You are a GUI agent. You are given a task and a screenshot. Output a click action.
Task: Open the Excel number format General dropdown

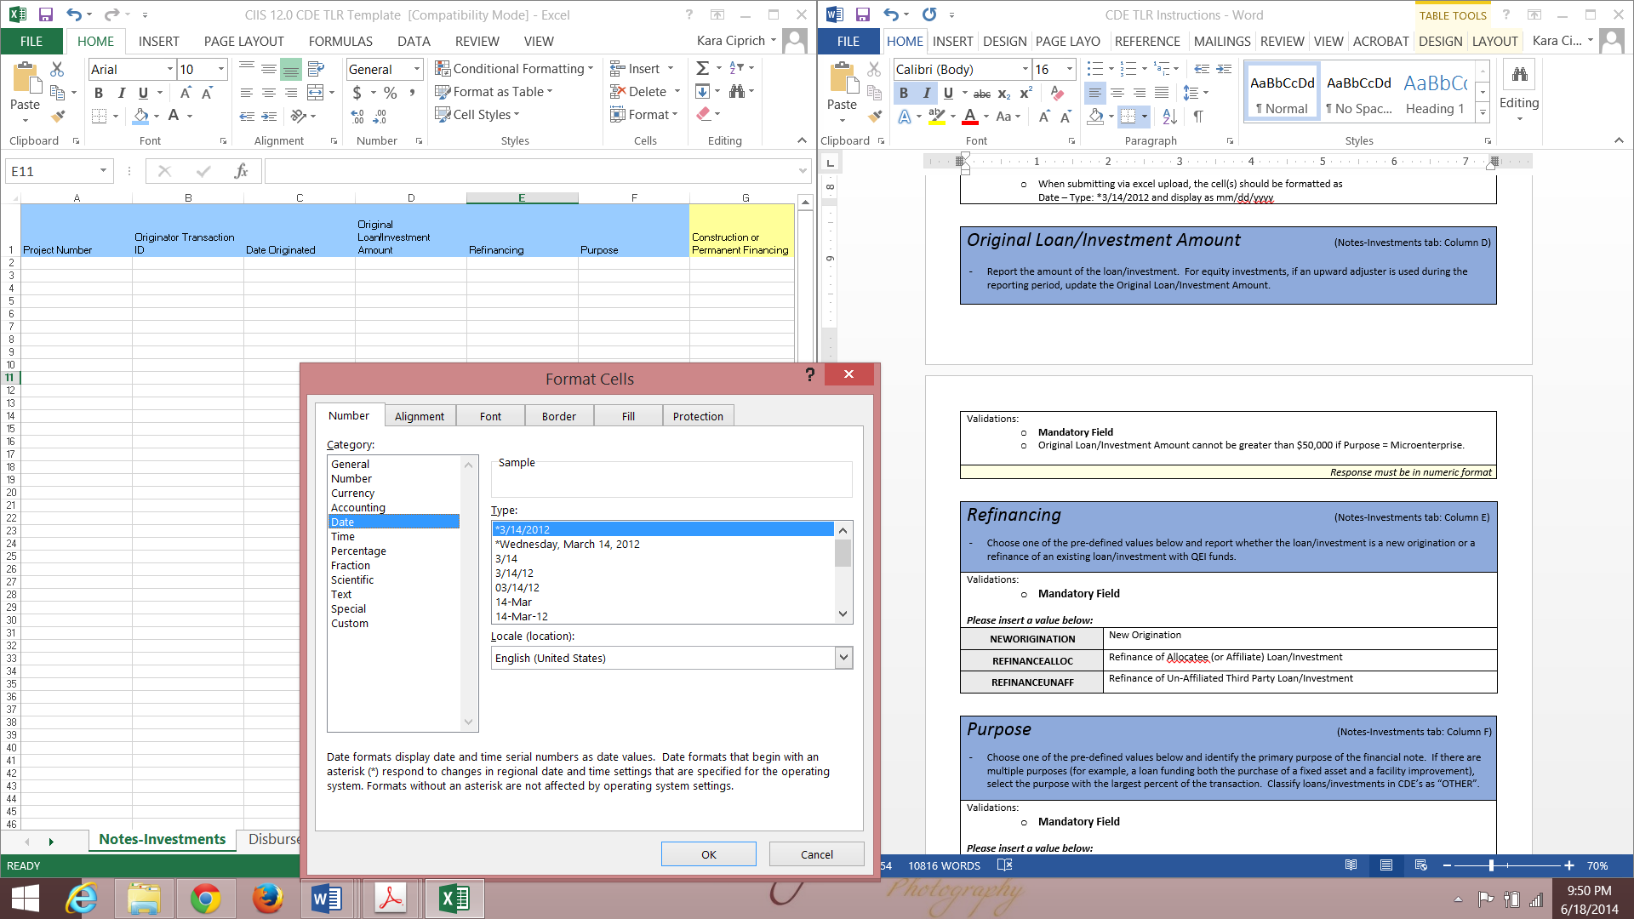tap(417, 69)
